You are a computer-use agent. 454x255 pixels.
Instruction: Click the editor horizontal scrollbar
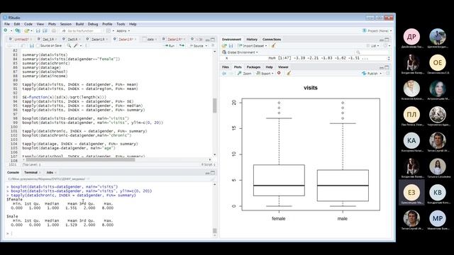80,159
